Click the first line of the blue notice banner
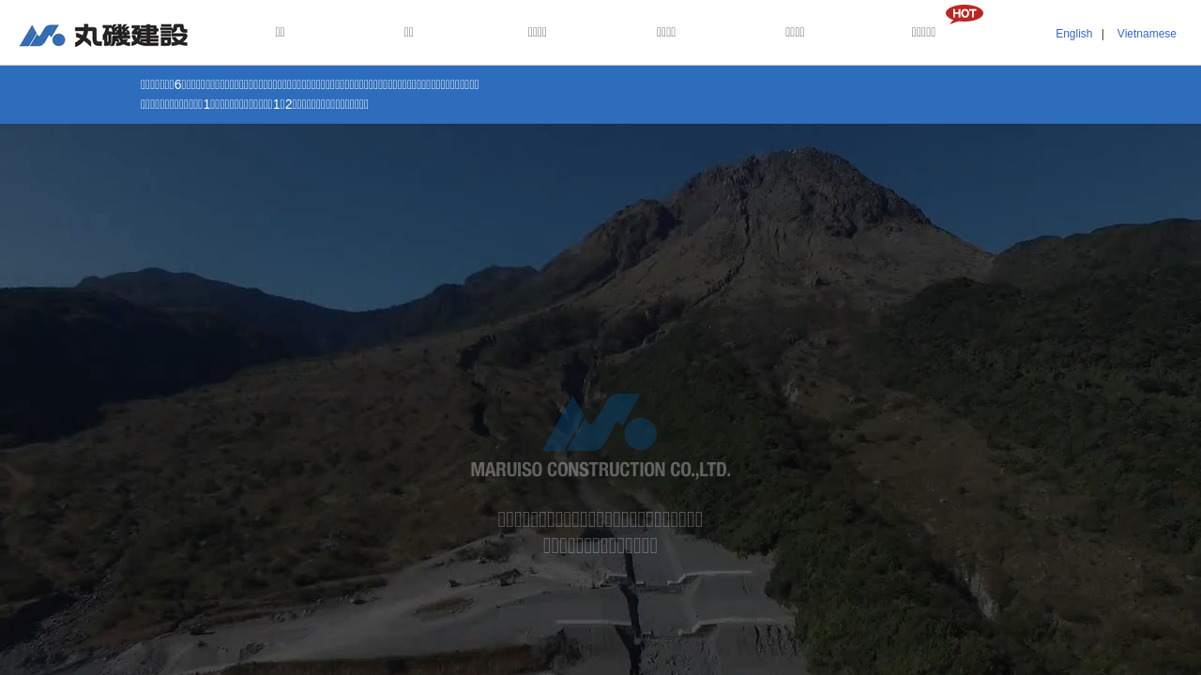The width and height of the screenshot is (1201, 675). (x=310, y=85)
